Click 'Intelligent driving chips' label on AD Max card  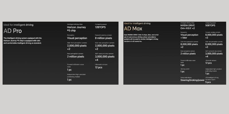187,23
